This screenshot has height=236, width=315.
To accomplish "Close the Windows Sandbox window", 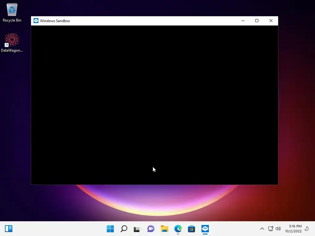I will coord(271,21).
